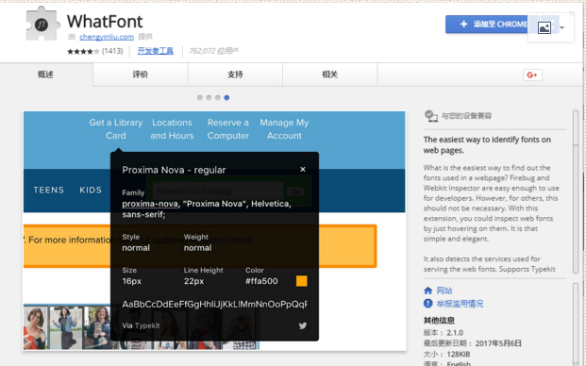Image resolution: width=586 pixels, height=366 pixels.
Task: Click the #ffa500 color value text
Action: 261,281
